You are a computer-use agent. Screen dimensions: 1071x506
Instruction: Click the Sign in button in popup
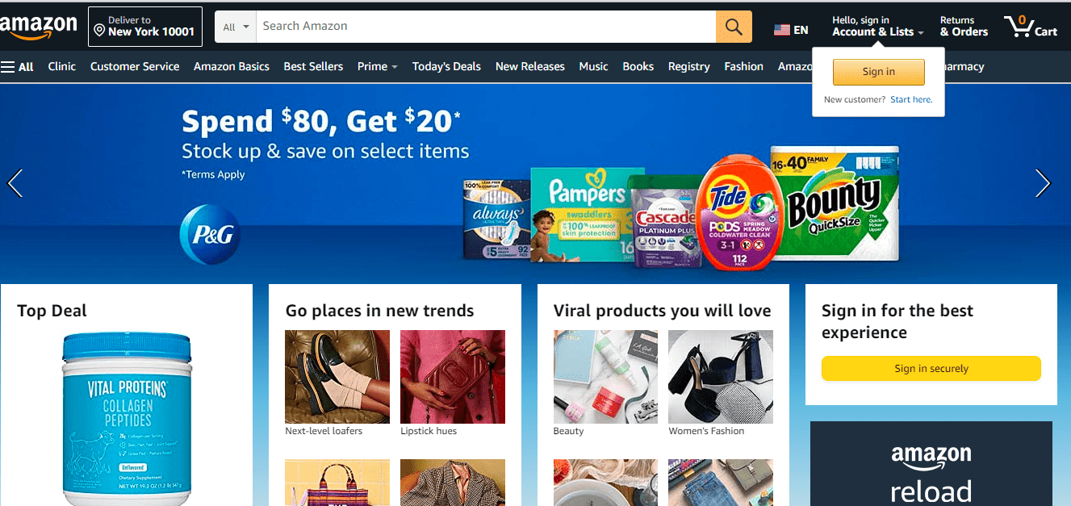[878, 72]
